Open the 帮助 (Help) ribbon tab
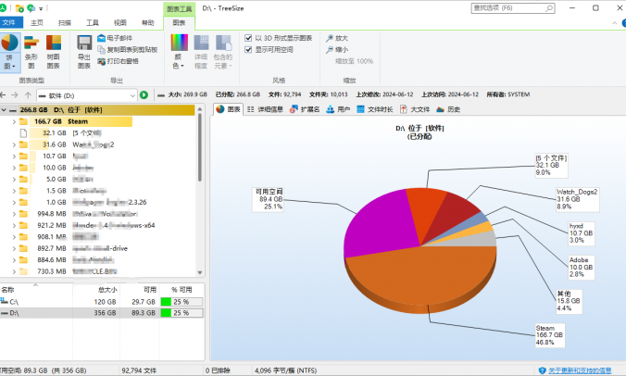The height and width of the screenshot is (376, 626). click(x=148, y=23)
